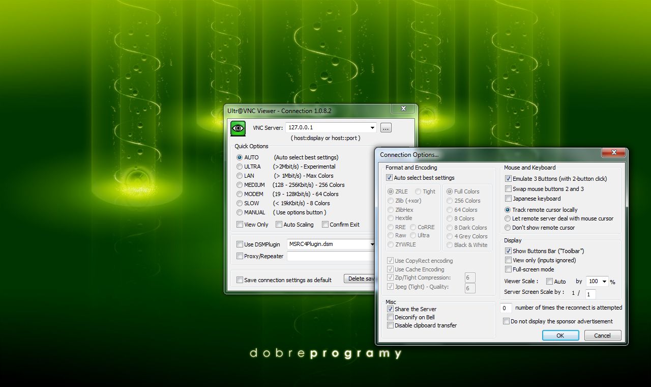Uncheck Show Buttons Bar (Toolbar)
Viewport: 651px width, 387px height.
pyautogui.click(x=508, y=251)
